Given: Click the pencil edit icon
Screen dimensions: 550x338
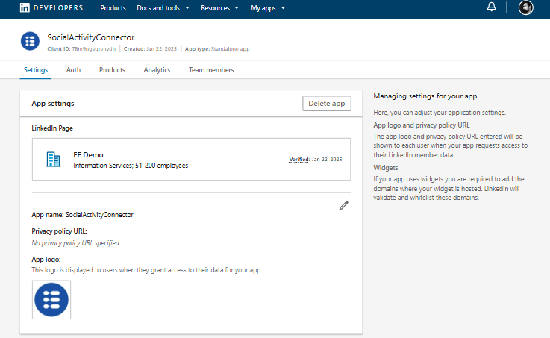Looking at the screenshot, I should (343, 205).
